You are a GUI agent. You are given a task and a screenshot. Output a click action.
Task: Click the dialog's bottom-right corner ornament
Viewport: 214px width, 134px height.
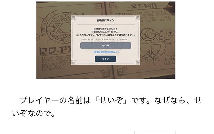[x=137, y=62]
